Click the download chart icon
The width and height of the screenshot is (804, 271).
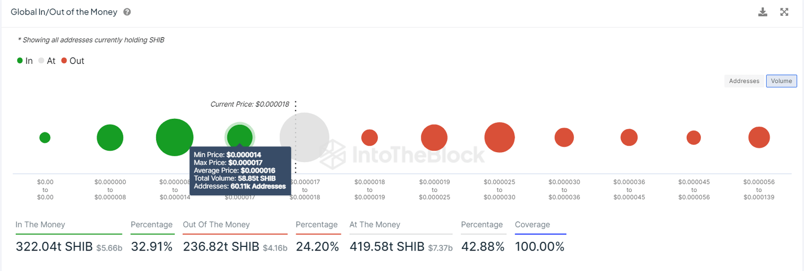(x=763, y=12)
